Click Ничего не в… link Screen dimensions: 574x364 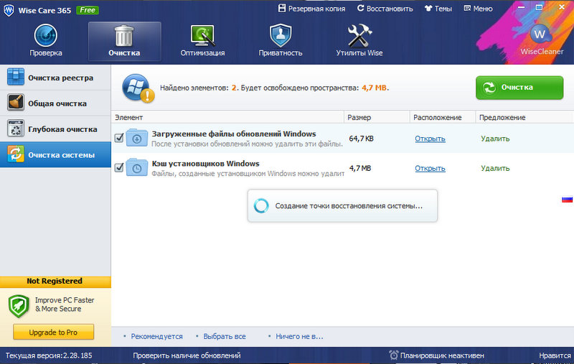click(x=299, y=336)
